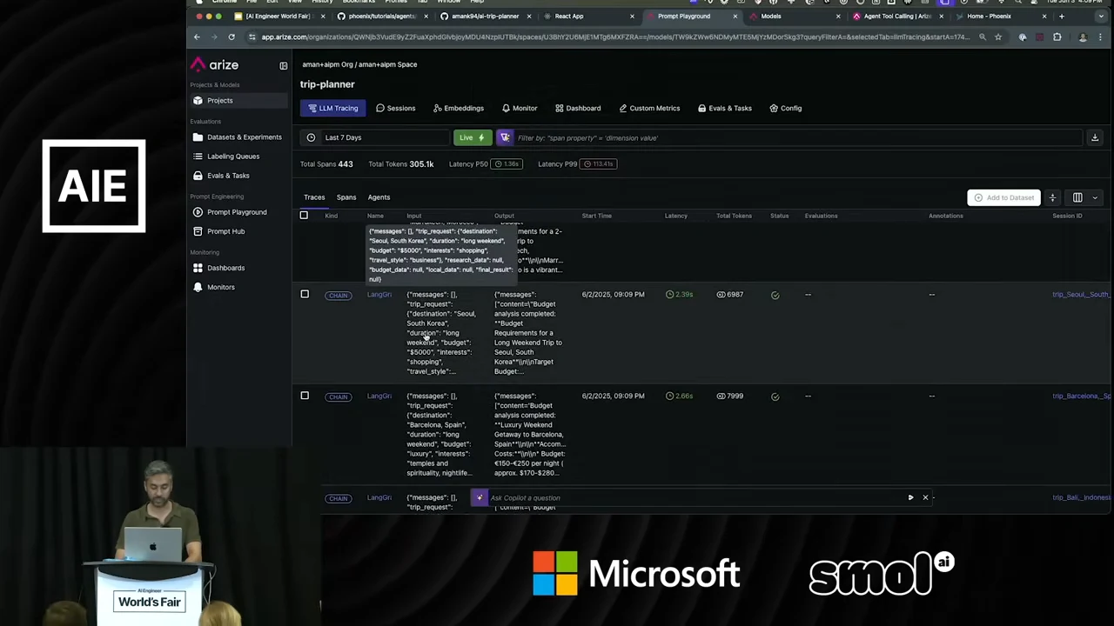The height and width of the screenshot is (626, 1114).
Task: Download traces with the export icon
Action: click(x=1095, y=137)
